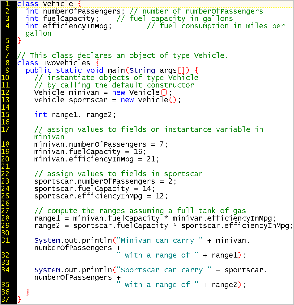The height and width of the screenshot is (305, 294).
Task: Click 'sportscar.fuelCapacity = 14;' statement
Action: 94,189
